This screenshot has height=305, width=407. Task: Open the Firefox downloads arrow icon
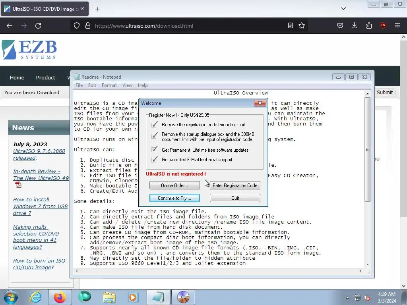[354, 25]
